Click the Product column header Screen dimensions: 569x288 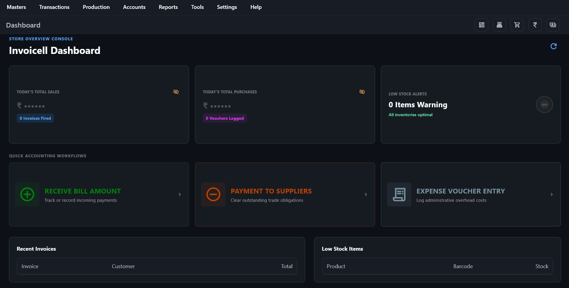336,266
